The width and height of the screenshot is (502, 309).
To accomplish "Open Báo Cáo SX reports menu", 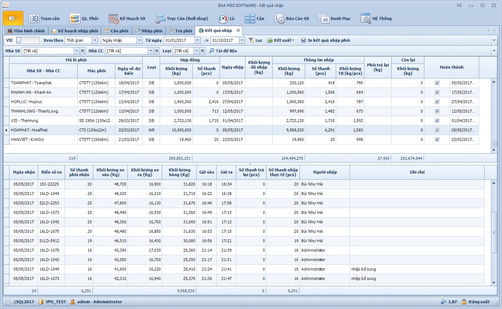I will pos(292,19).
